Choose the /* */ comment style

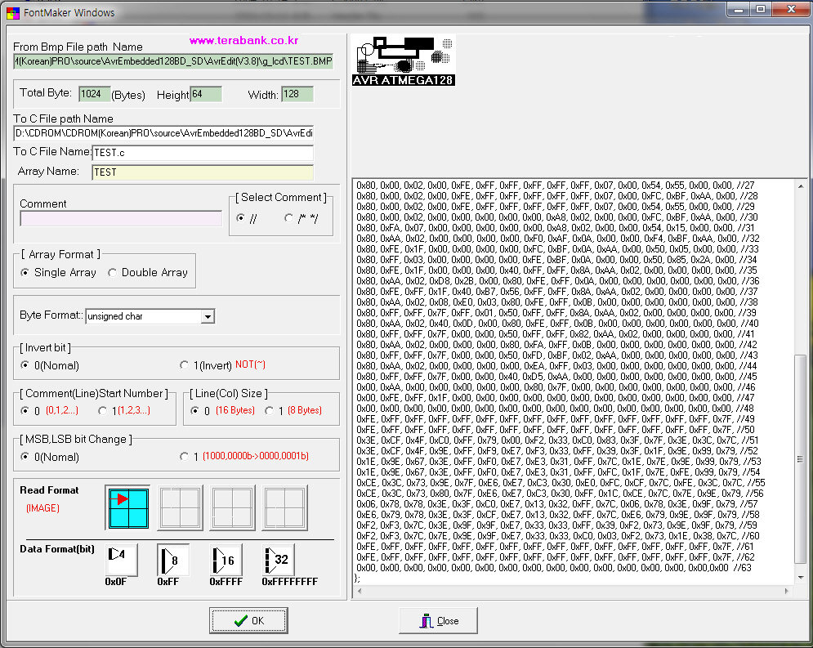288,218
